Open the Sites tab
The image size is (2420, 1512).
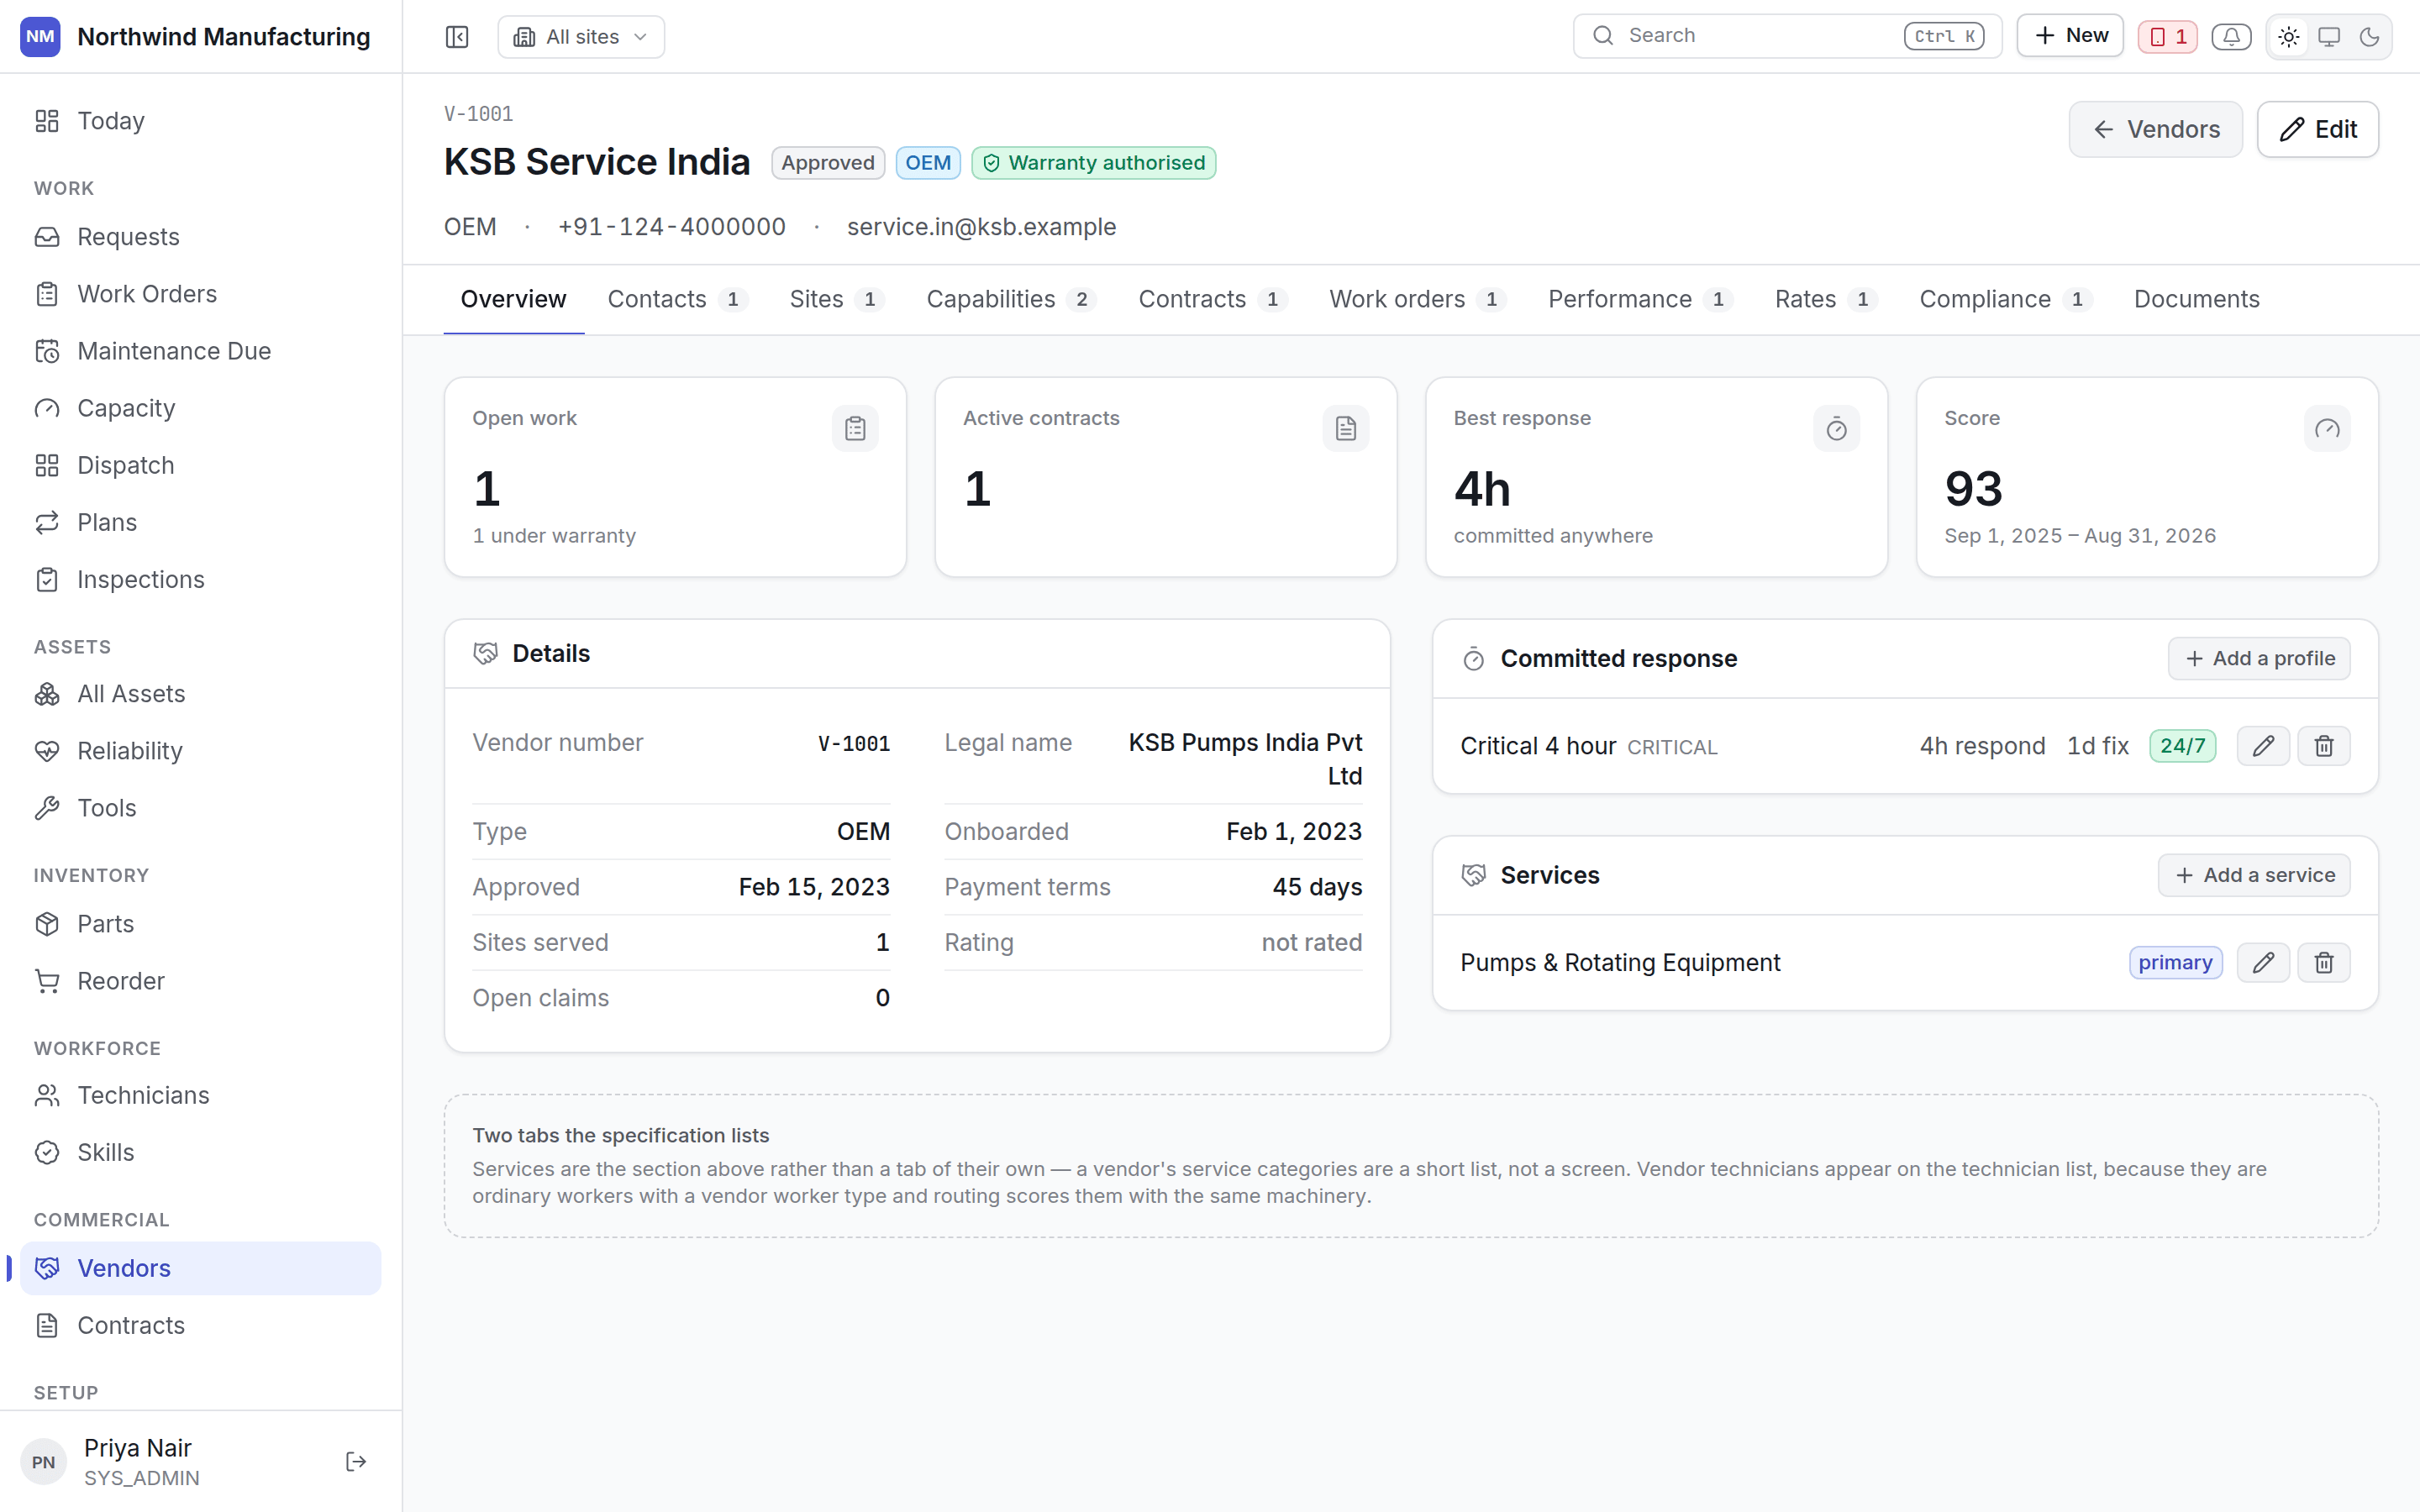837,299
